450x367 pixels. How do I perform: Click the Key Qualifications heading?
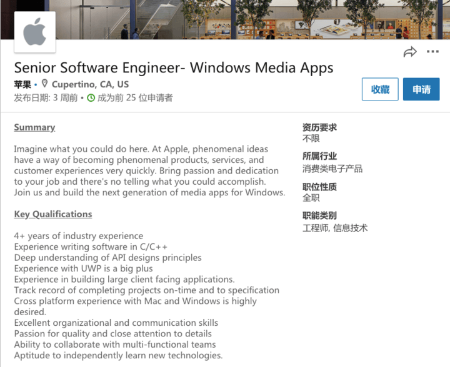(x=53, y=214)
